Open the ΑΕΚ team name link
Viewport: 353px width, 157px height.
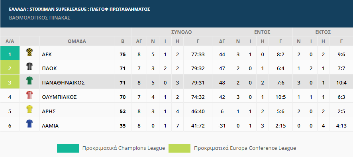tap(47, 54)
